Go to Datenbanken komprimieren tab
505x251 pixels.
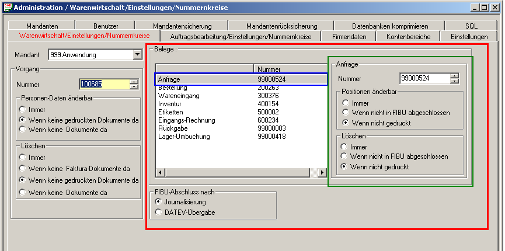(x=389, y=26)
